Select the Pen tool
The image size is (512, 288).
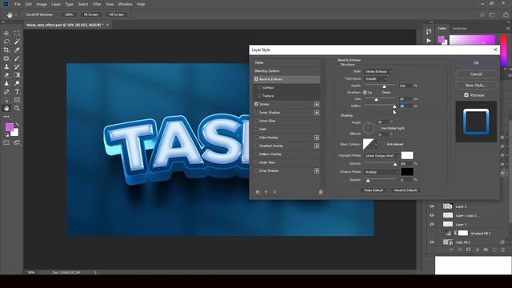pos(6,92)
